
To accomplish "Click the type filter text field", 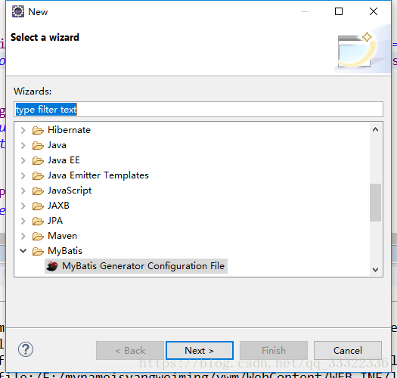I will point(198,110).
